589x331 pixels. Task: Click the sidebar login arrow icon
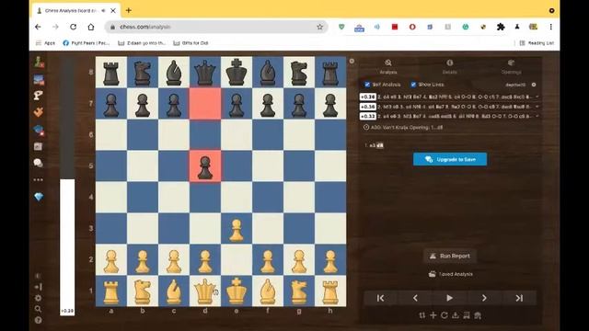pyautogui.click(x=39, y=287)
